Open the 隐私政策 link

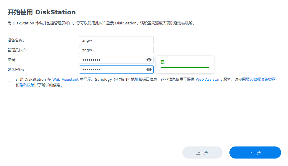coord(27,85)
